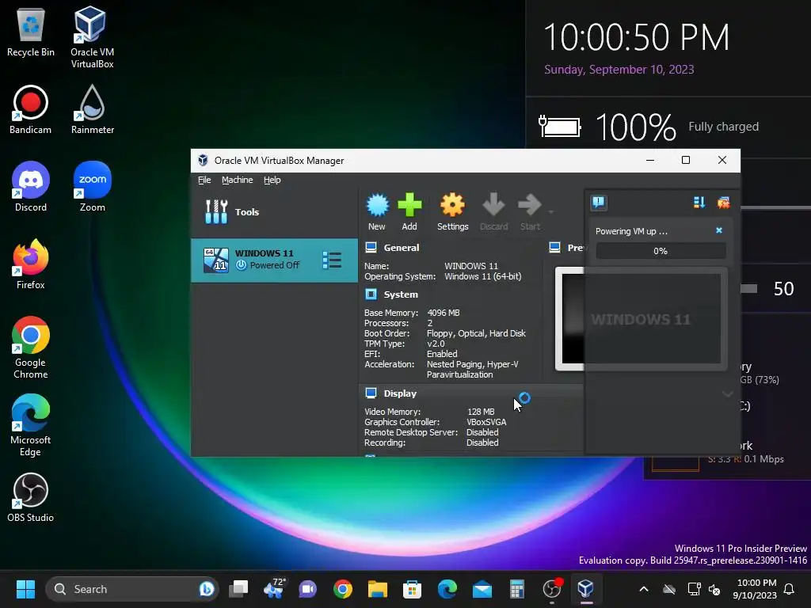Open the Help menu
811x608 pixels.
272,180
